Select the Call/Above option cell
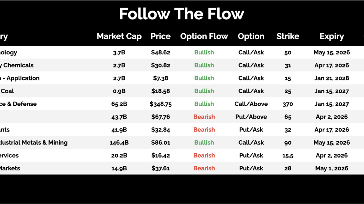The height and width of the screenshot is (204, 364). 251,104
